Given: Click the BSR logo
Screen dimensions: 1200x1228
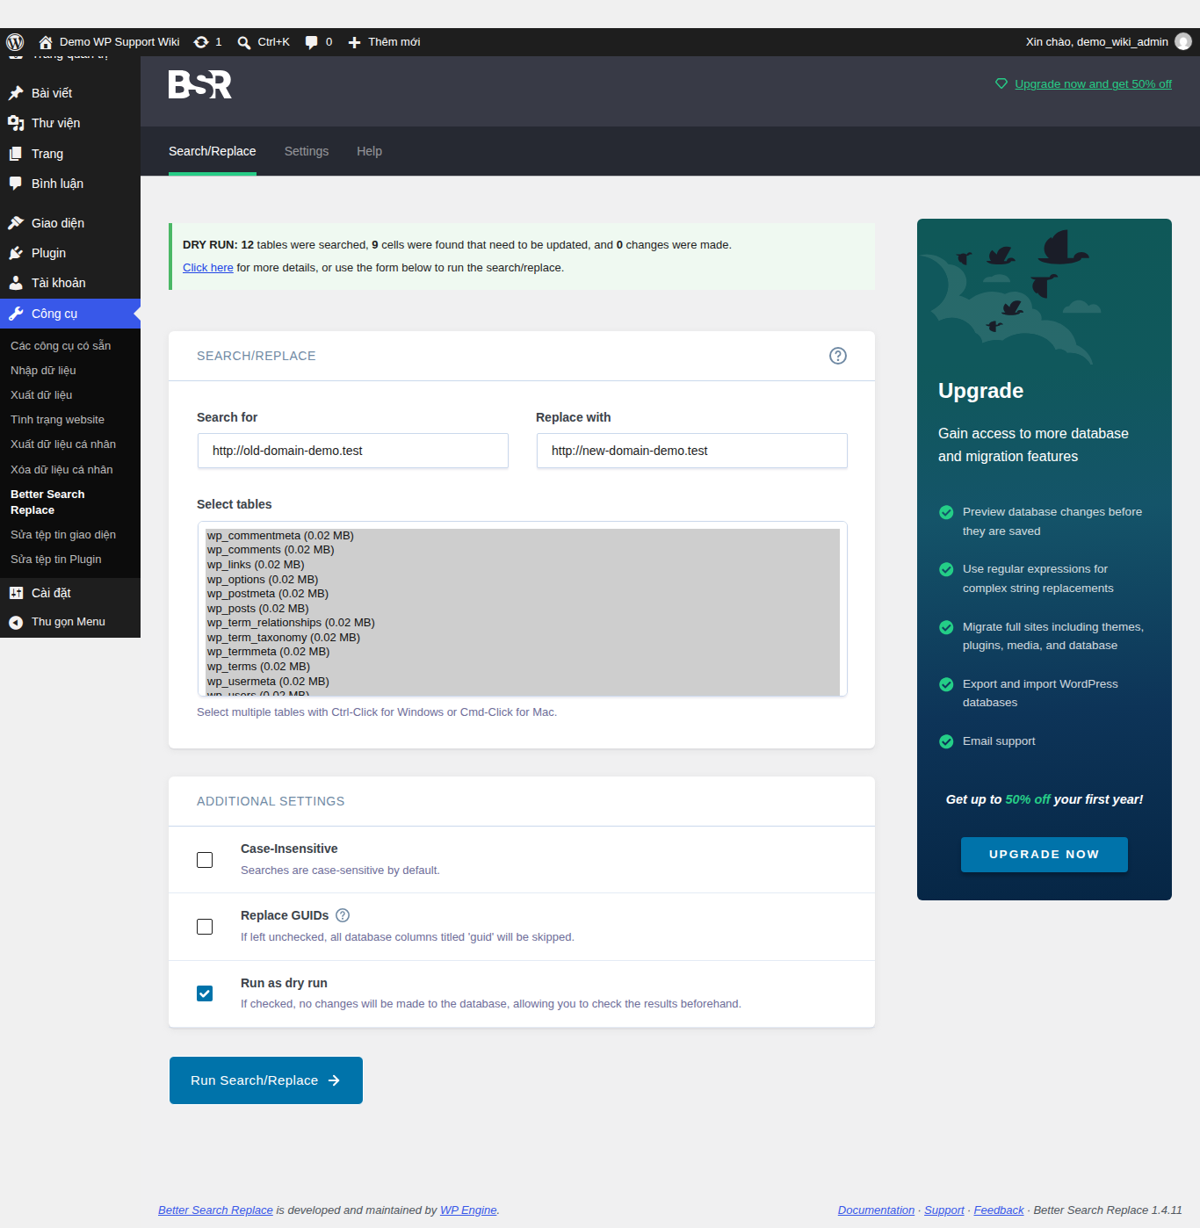Looking at the screenshot, I should click(200, 84).
